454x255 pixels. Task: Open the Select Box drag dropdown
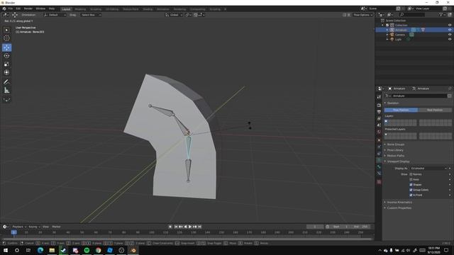click(x=91, y=15)
